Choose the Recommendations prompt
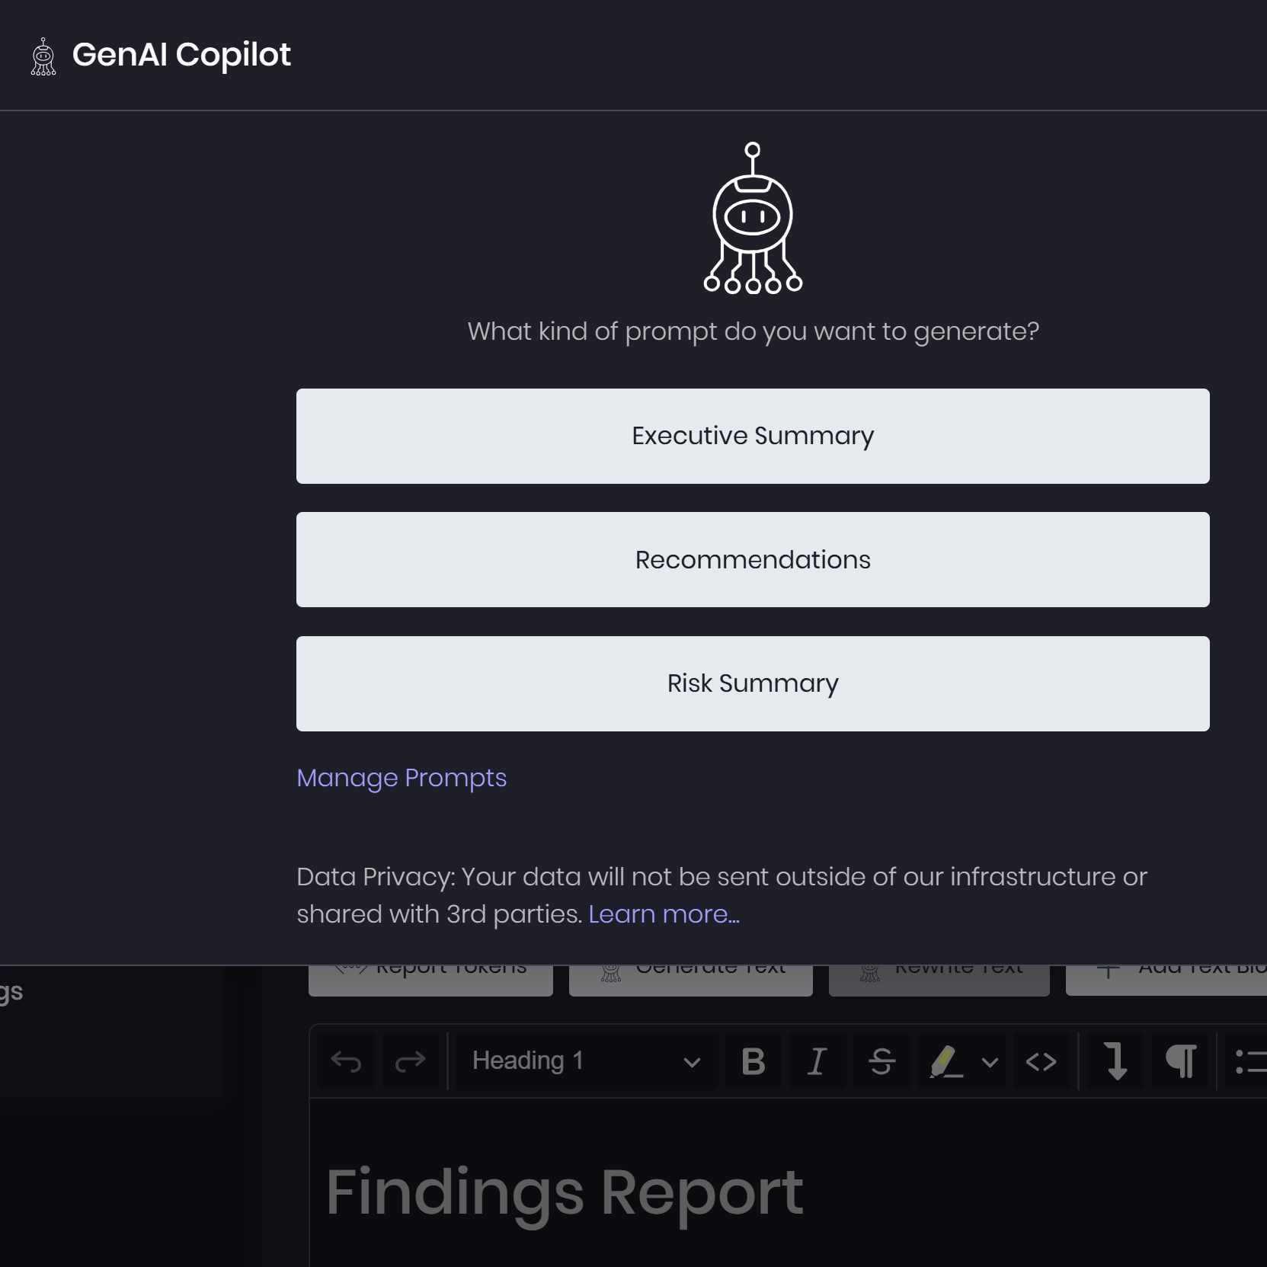 coord(753,560)
